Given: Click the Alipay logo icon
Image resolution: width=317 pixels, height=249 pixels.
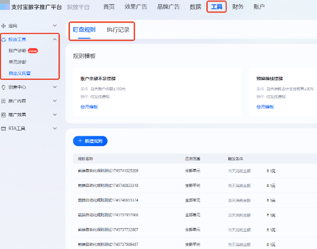Looking at the screenshot, I should tap(5, 5).
